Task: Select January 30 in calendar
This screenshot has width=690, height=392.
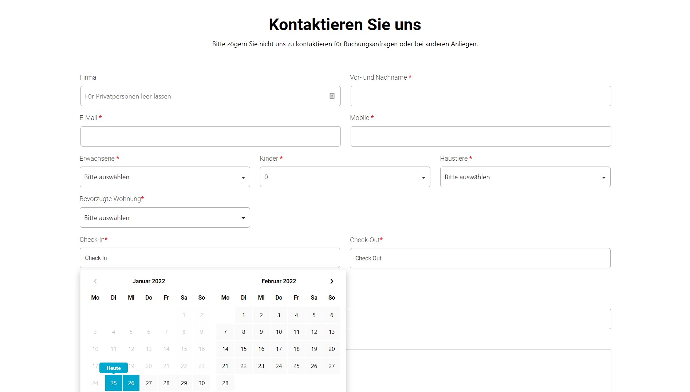Action: (202, 383)
